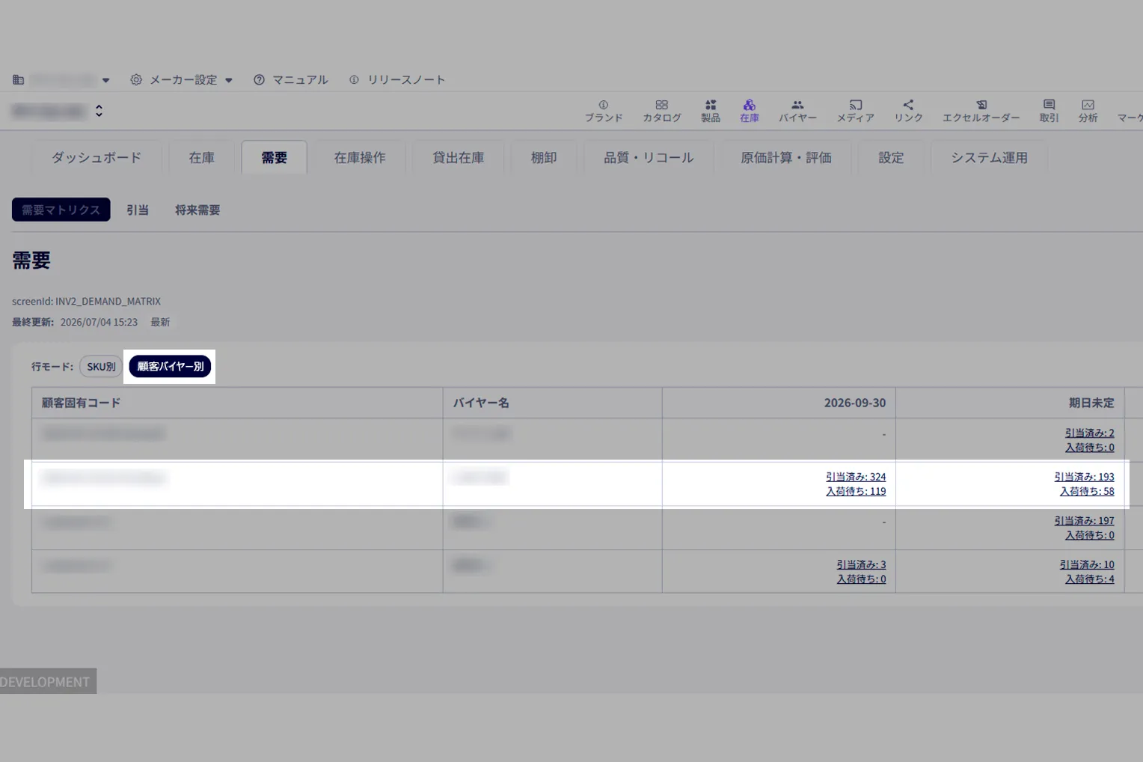Click the 引当済み: 10 link
The height and width of the screenshot is (762, 1143).
tap(1087, 564)
